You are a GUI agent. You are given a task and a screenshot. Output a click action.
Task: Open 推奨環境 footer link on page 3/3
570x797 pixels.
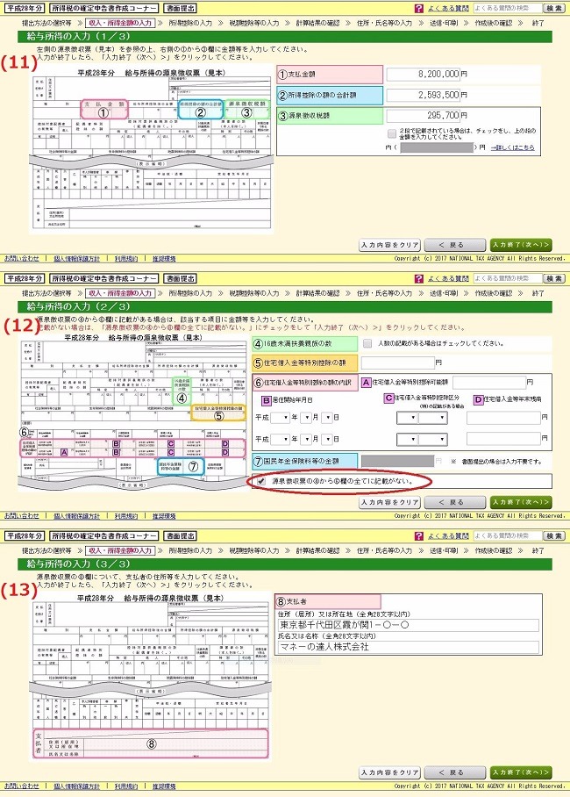(164, 786)
